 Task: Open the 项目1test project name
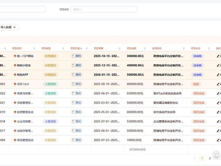coord(23,84)
